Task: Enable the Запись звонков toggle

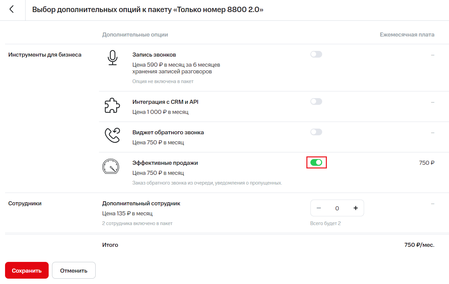Action: 316,54
